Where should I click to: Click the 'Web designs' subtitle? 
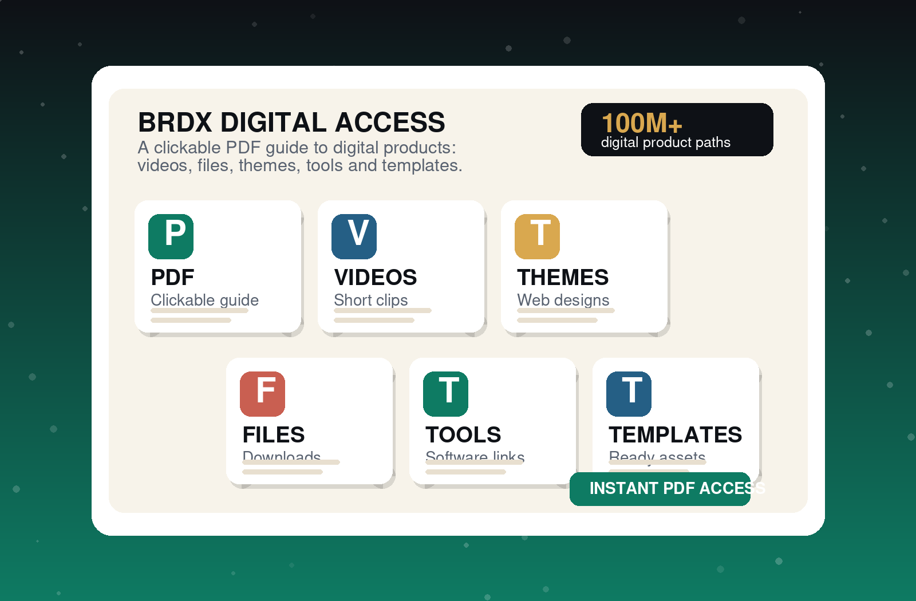point(563,300)
